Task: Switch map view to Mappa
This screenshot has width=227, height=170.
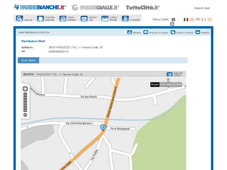Action: tap(155, 85)
